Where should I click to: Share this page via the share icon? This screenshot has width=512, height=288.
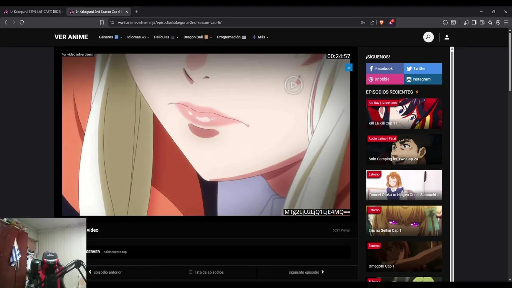point(372,22)
